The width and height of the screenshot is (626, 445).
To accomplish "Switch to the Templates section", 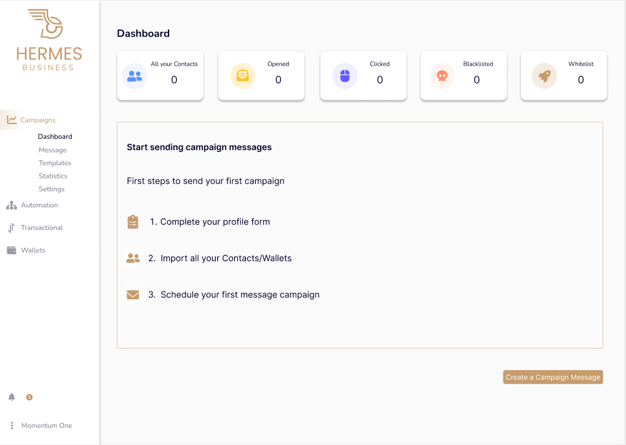I will 55,163.
